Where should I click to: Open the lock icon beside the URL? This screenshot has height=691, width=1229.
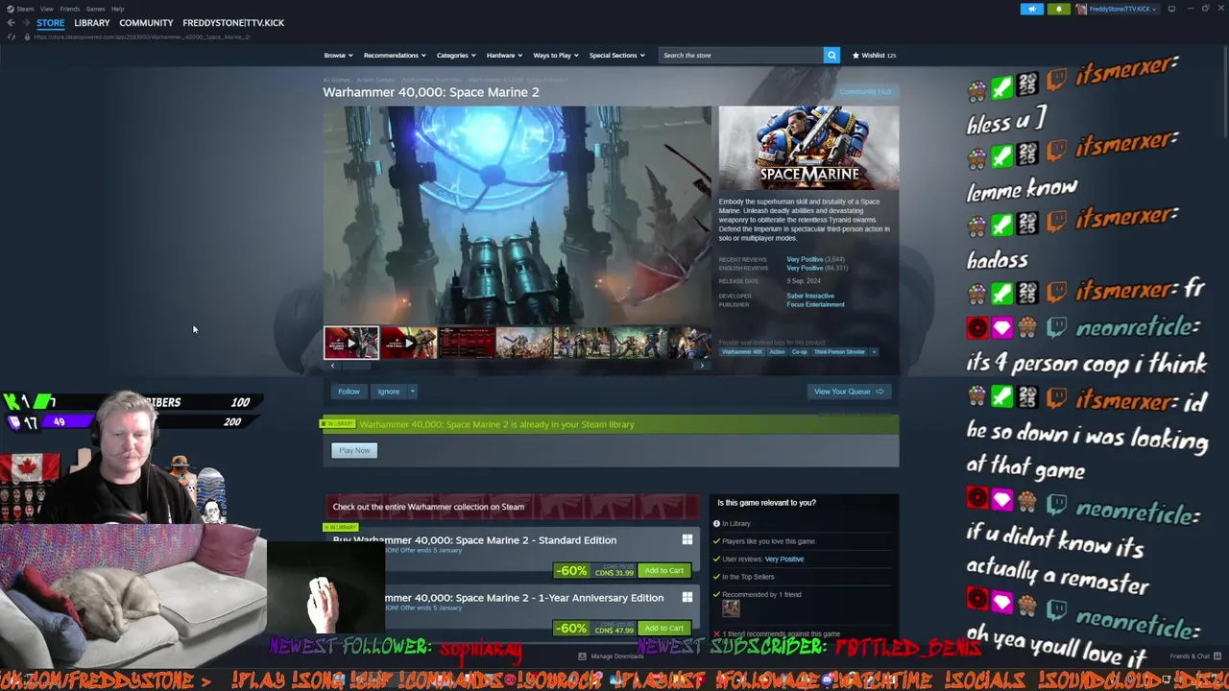(27, 36)
